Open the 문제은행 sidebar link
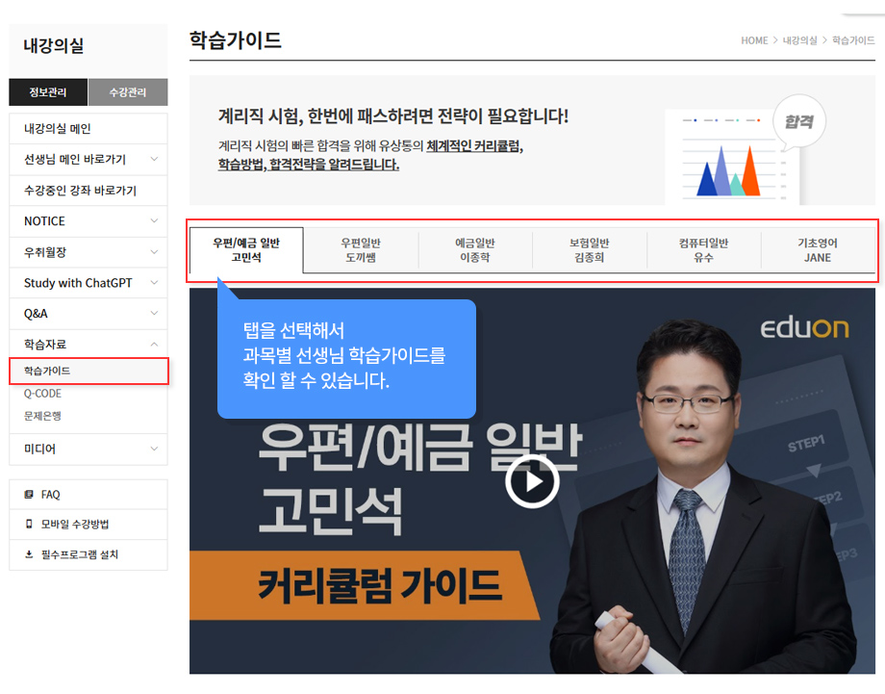Screen dimensions: 885x694 tap(42, 416)
